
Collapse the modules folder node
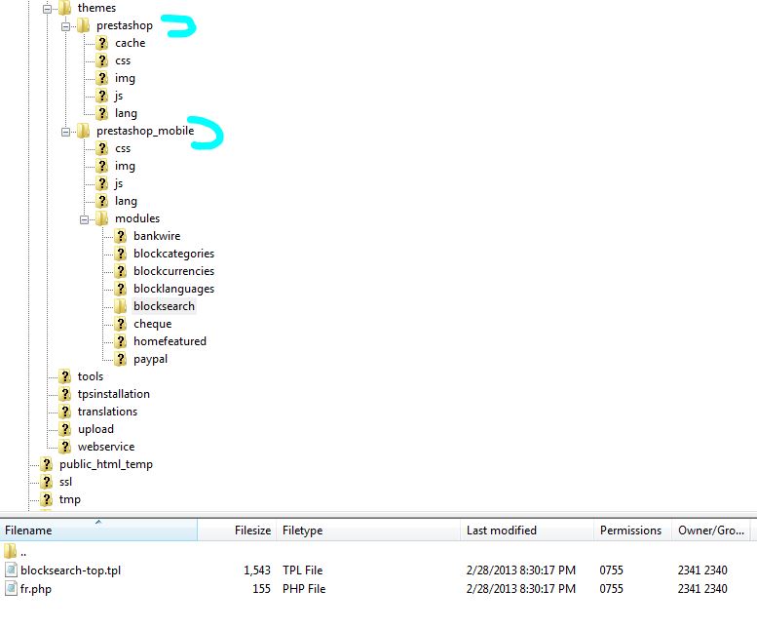tap(85, 219)
